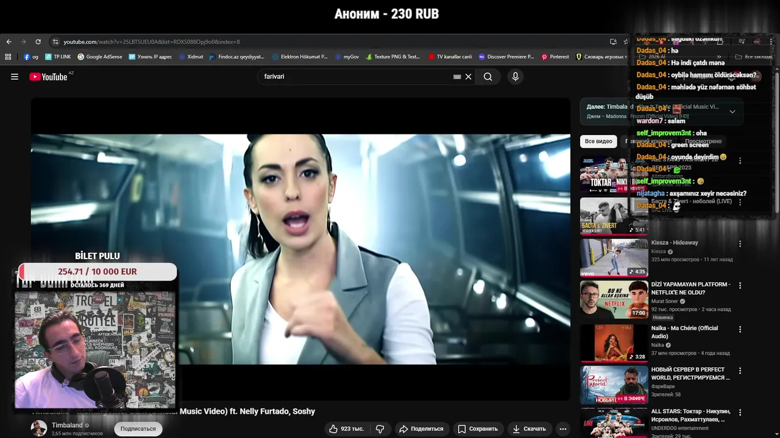Expand the playlist panel chevron
The image size is (780, 438).
point(732,112)
